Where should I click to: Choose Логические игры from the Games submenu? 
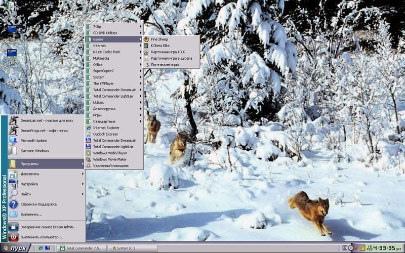point(165,65)
